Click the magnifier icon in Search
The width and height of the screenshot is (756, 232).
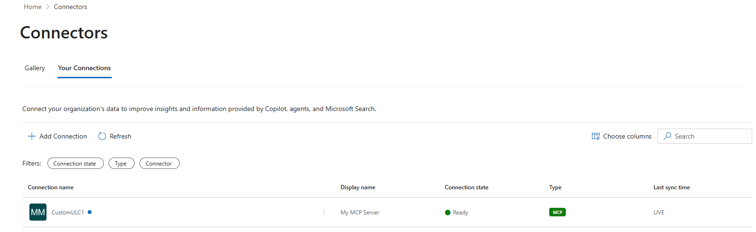[667, 136]
